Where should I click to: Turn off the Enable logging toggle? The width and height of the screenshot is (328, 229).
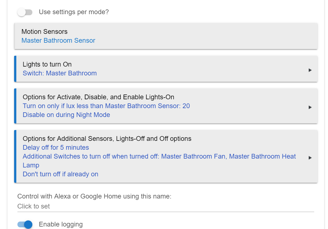click(x=25, y=224)
